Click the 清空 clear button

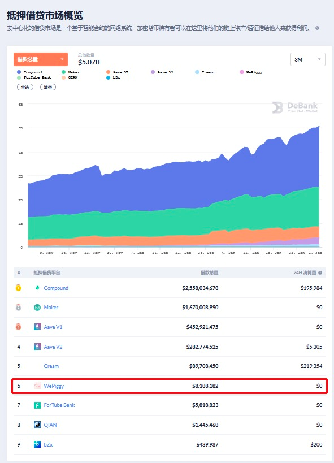(x=48, y=87)
